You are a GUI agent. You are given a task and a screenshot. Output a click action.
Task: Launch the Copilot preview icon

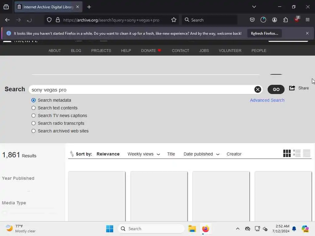coord(305,229)
